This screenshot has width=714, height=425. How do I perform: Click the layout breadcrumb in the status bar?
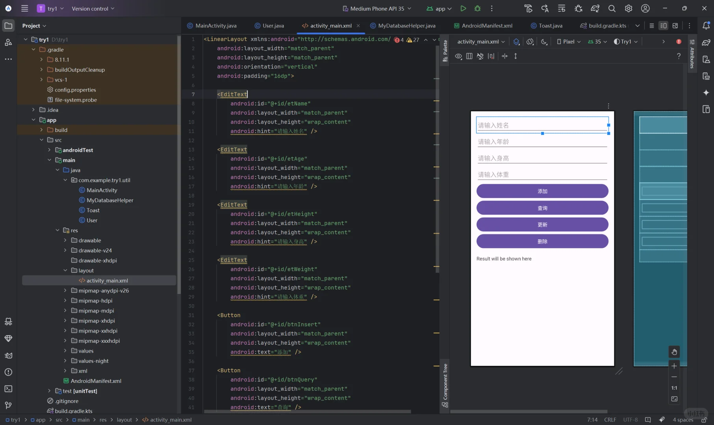pyautogui.click(x=124, y=420)
